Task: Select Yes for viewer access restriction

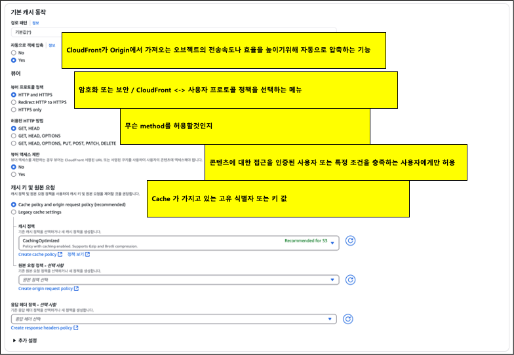Action: [13, 174]
